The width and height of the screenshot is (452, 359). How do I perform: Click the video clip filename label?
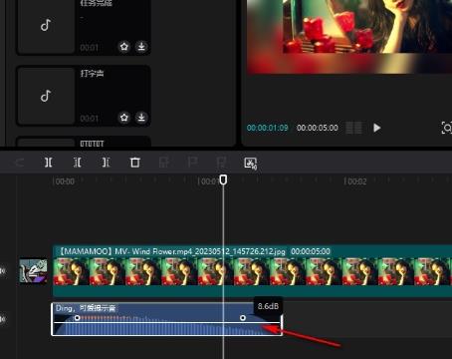pos(172,251)
